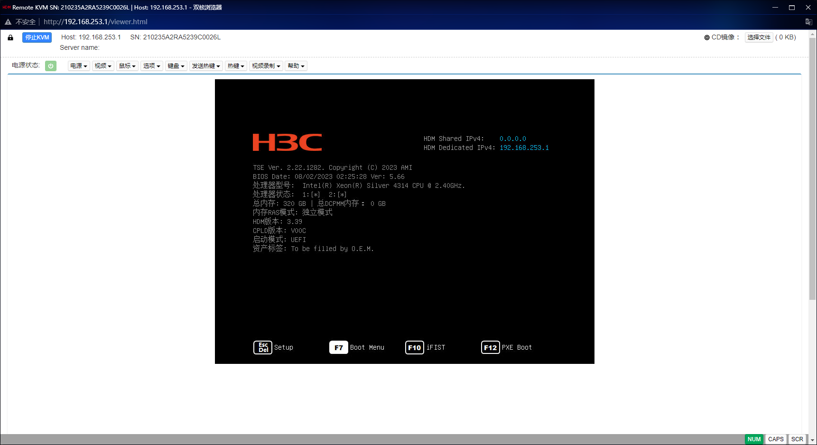Click the TSE Ver. 2.22.1282 copyright line
Image resolution: width=817 pixels, height=445 pixels.
333,168
